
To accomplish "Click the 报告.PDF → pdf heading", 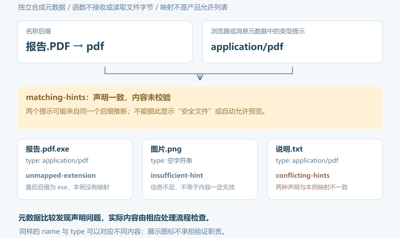I will (x=65, y=46).
